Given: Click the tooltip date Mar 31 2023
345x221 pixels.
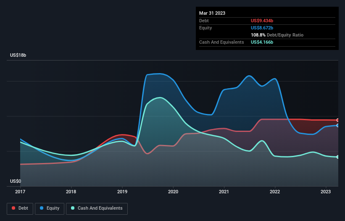Looking at the screenshot, I should tap(212, 13).
